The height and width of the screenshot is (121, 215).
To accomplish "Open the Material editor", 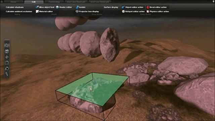I will [x=44, y=11].
